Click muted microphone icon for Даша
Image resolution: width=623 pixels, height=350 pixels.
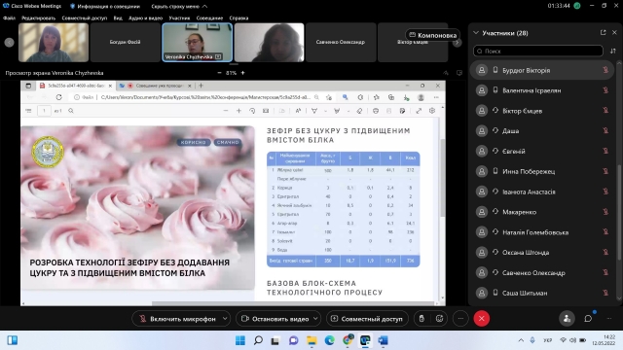tap(605, 131)
